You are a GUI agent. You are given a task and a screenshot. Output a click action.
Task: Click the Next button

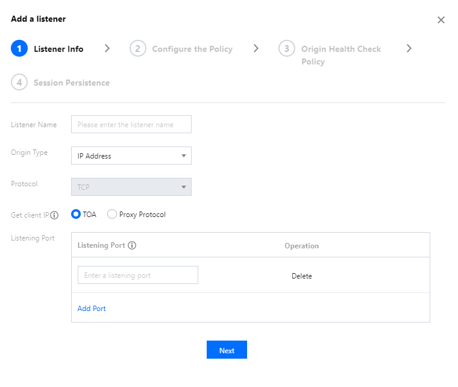pyautogui.click(x=227, y=350)
